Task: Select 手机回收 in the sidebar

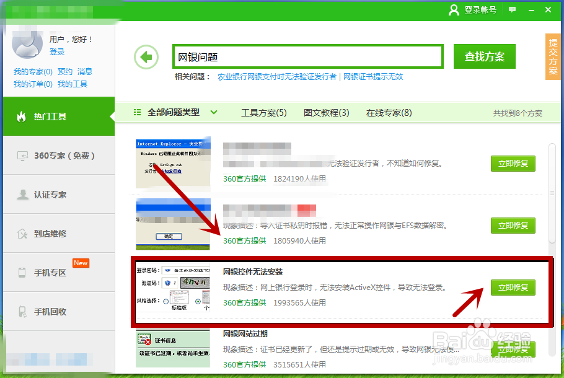Action: 59,312
